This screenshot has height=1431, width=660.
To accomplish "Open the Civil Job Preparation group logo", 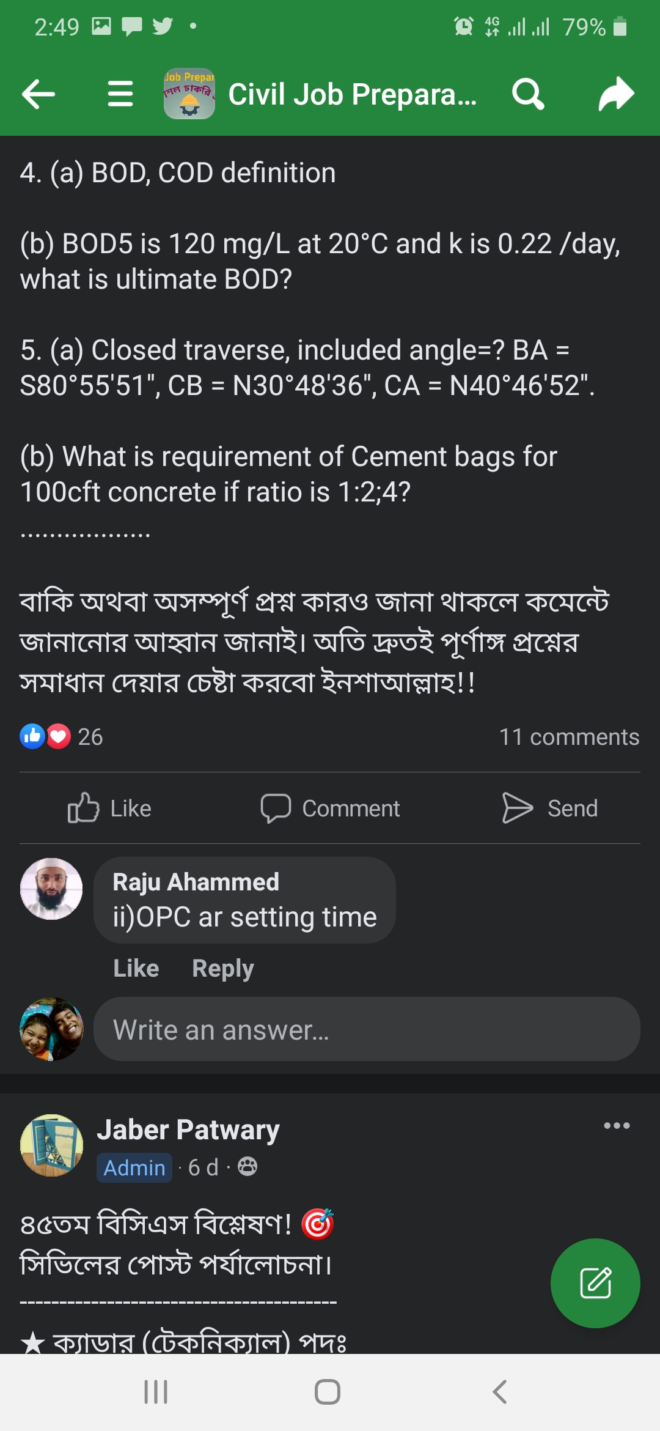I will coord(189,94).
